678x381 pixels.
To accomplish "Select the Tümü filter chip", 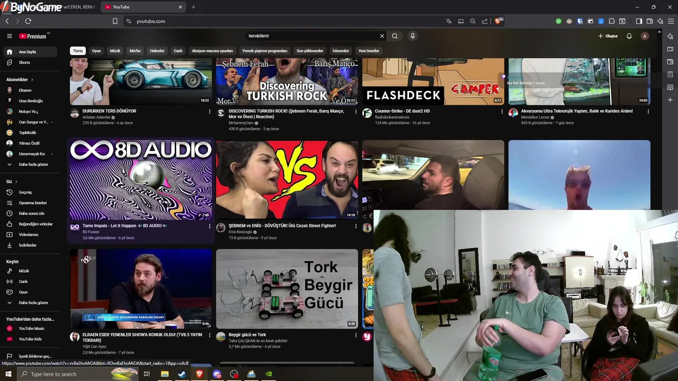I will point(78,51).
